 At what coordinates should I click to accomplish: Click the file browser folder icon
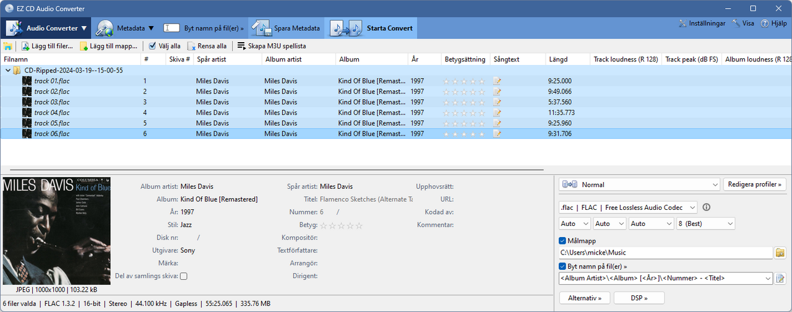[7, 46]
